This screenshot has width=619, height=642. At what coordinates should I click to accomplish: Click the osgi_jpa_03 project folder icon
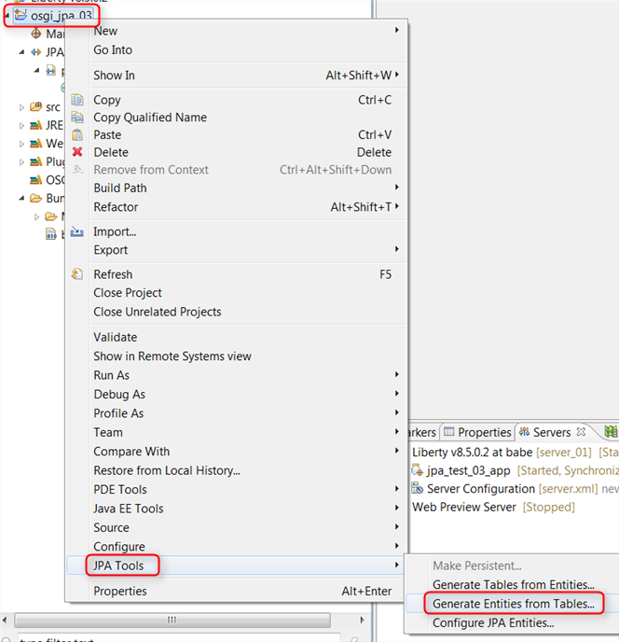coord(21,16)
